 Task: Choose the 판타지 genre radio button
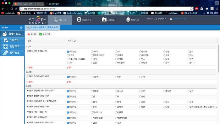coord(189,63)
